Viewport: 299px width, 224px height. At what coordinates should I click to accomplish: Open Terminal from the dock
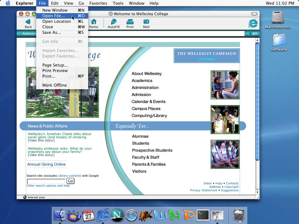(203, 216)
